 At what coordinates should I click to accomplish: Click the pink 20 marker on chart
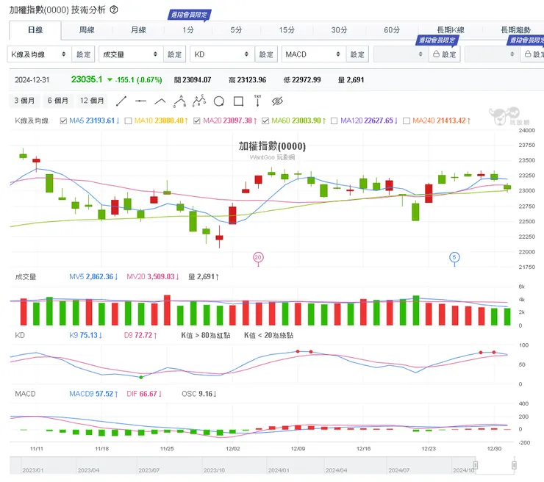[x=258, y=257]
